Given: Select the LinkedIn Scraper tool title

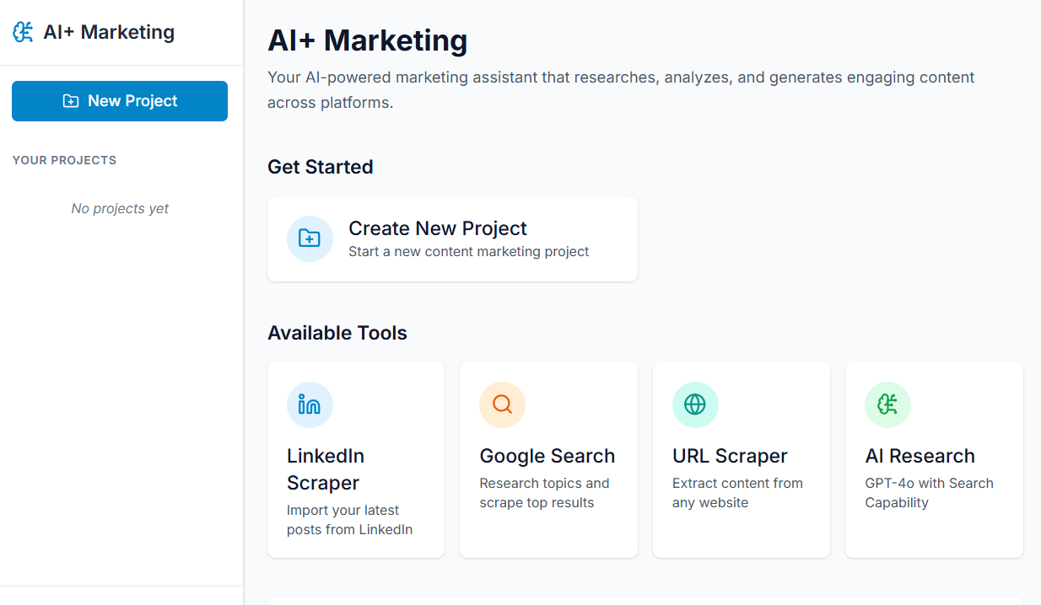Looking at the screenshot, I should tap(326, 469).
